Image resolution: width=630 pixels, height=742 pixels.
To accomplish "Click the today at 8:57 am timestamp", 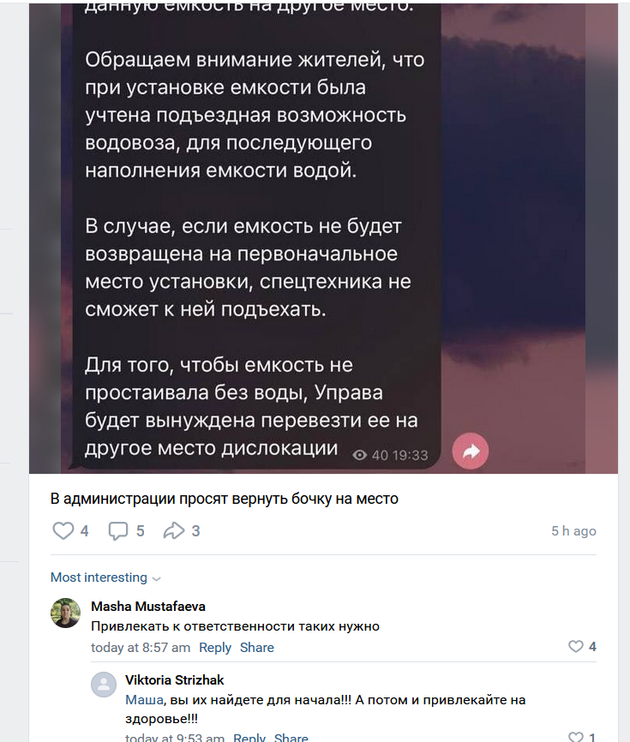I will pos(141,648).
